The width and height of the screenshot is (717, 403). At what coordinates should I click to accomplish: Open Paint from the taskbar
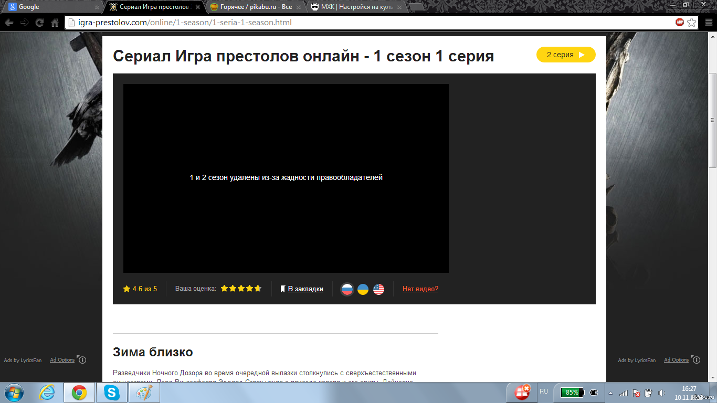(143, 393)
